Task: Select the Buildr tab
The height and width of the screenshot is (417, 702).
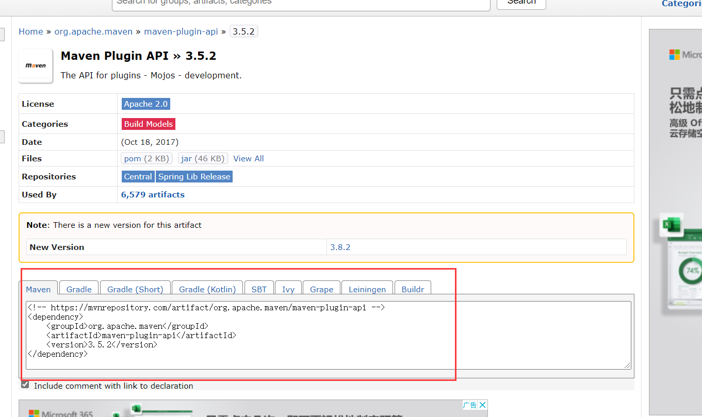Action: point(413,289)
